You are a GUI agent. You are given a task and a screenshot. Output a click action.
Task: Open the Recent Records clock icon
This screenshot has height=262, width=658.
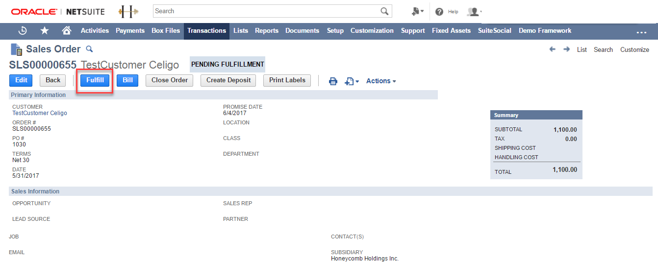[x=23, y=30]
